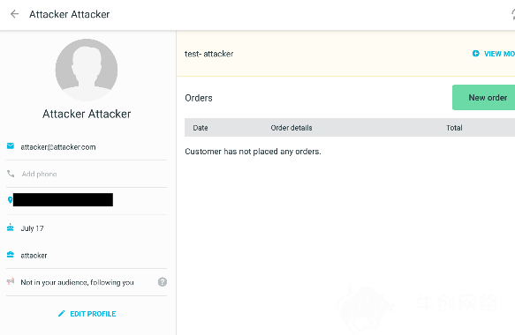
Task: Select 'Not in your audience, following you' text
Action: pyautogui.click(x=77, y=283)
